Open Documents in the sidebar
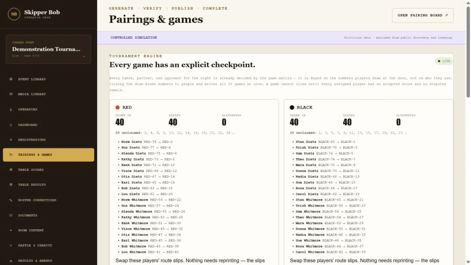Viewport: 471px width, 265px height. point(48,215)
